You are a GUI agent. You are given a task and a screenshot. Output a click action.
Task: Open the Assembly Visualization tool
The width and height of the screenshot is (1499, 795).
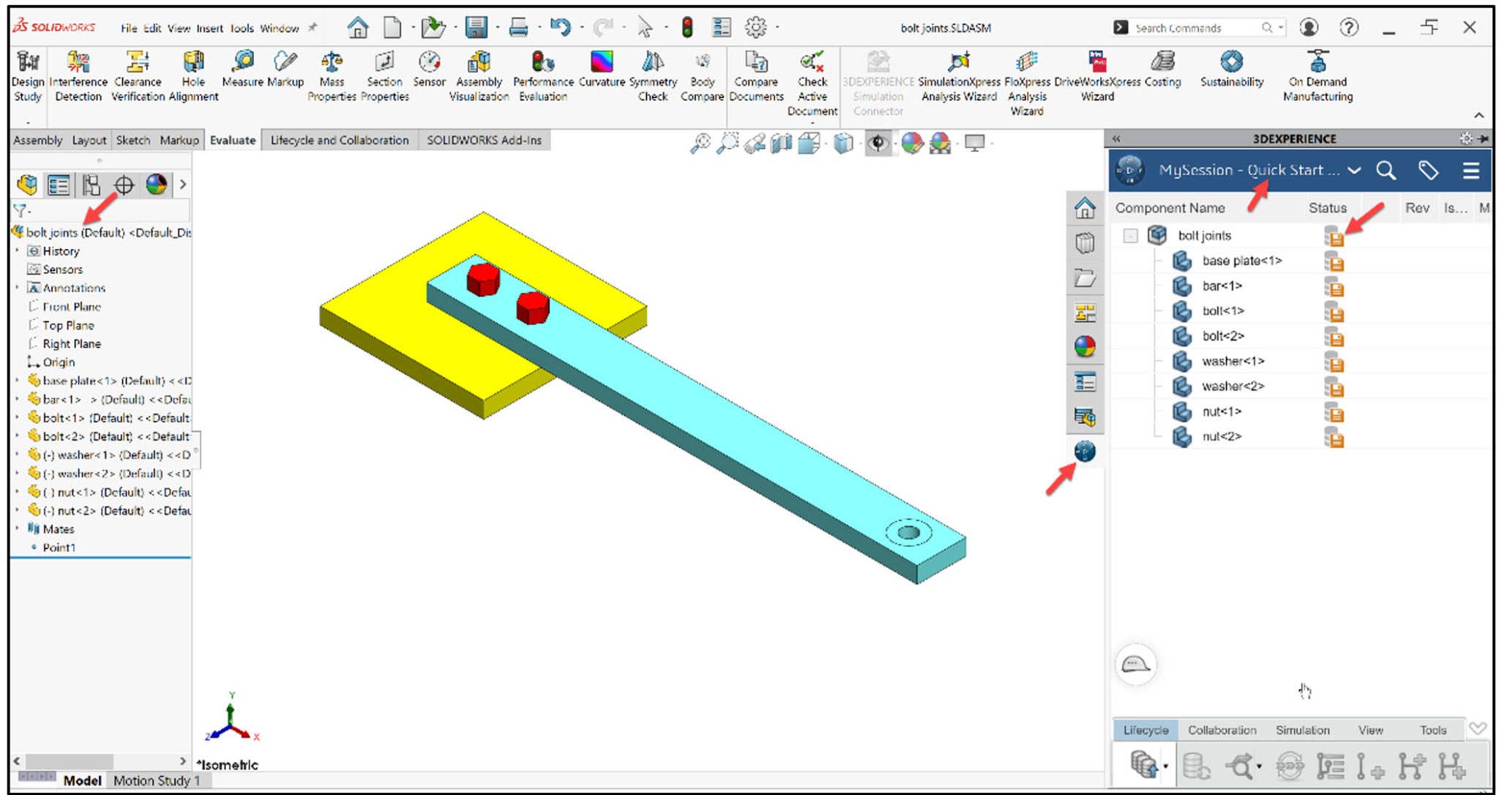click(479, 70)
